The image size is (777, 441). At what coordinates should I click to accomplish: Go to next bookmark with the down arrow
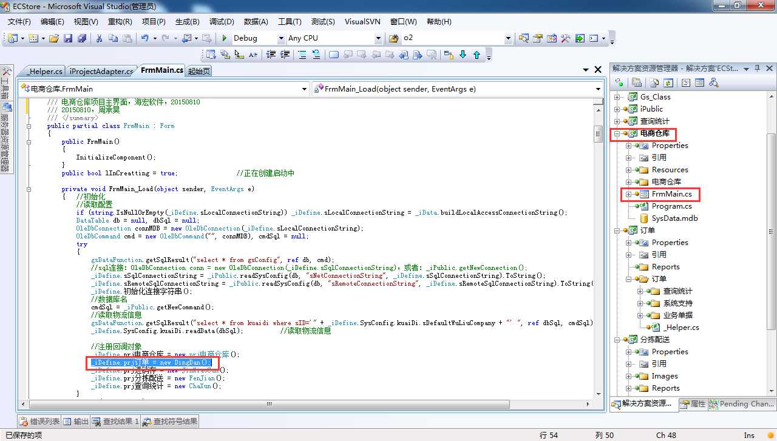tap(463, 55)
